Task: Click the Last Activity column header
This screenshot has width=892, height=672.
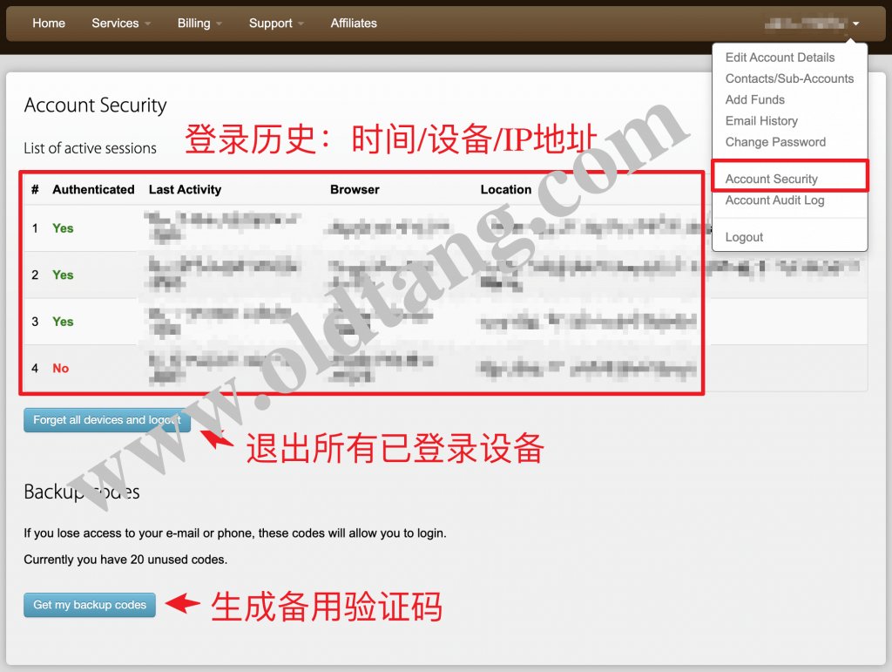Action: 185,189
